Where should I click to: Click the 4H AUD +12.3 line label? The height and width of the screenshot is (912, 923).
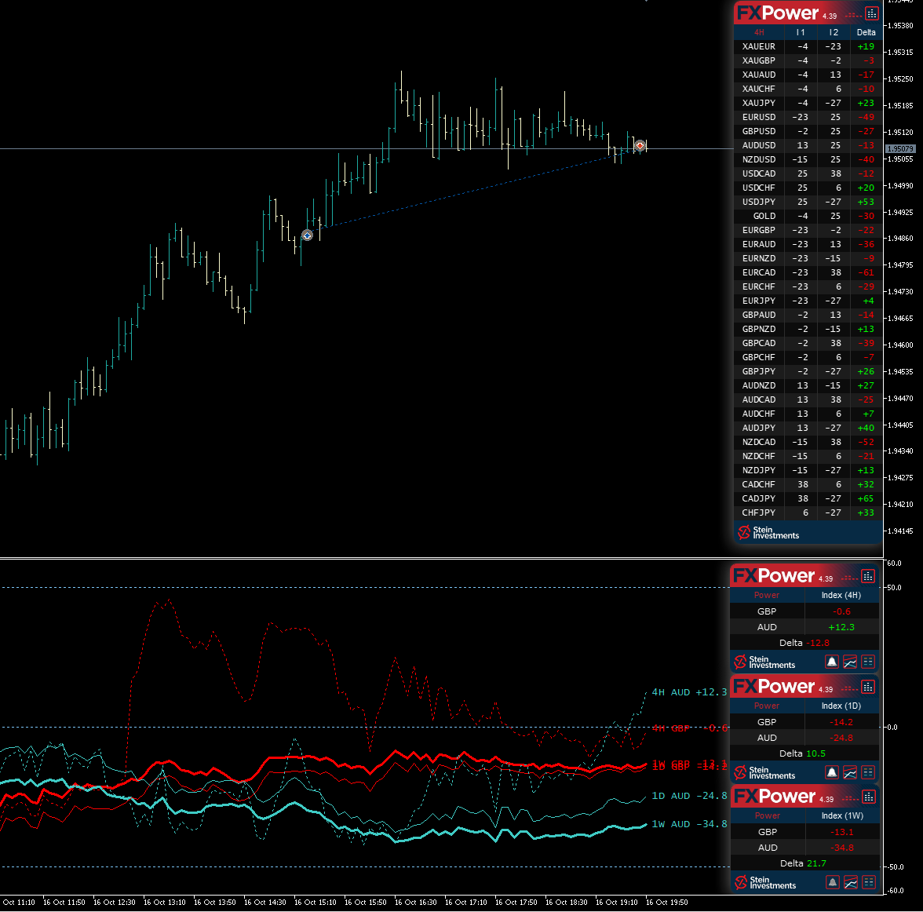coord(689,692)
